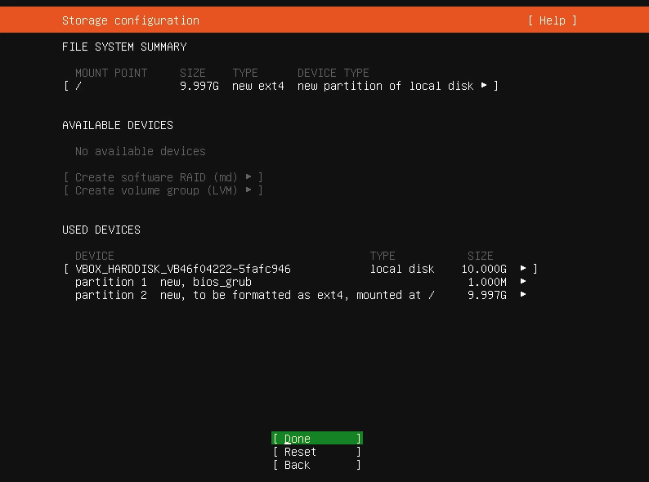Expand VBOX_HARDDISK local disk arrow
This screenshot has width=649, height=482.
(x=523, y=268)
